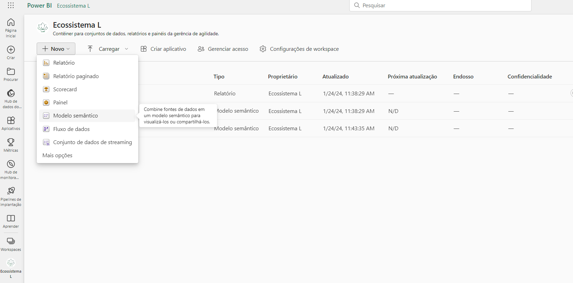Click the Painel gauge icon in menu
This screenshot has height=283, width=573.
(46, 103)
